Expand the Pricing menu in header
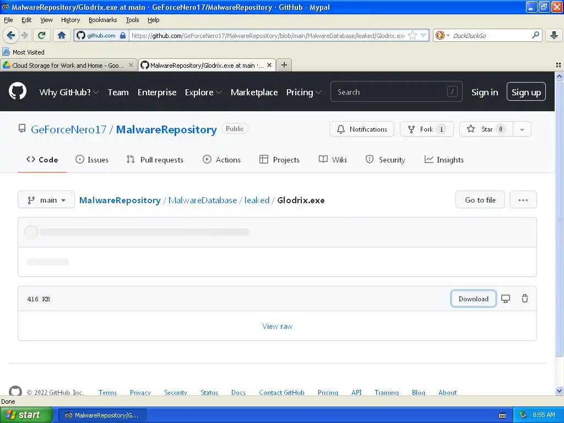This screenshot has width=564, height=423. coord(303,92)
